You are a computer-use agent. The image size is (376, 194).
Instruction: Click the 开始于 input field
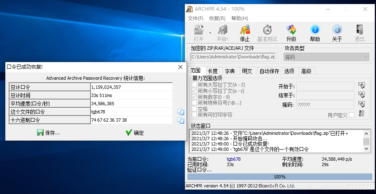325,86
